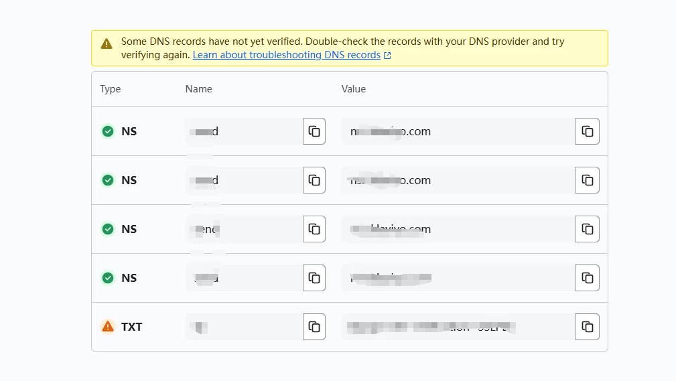This screenshot has height=381, width=676.
Task: Copy the first NS record name
Action: [x=314, y=131]
